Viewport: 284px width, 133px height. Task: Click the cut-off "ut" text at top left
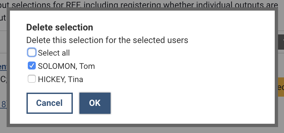point(3,17)
